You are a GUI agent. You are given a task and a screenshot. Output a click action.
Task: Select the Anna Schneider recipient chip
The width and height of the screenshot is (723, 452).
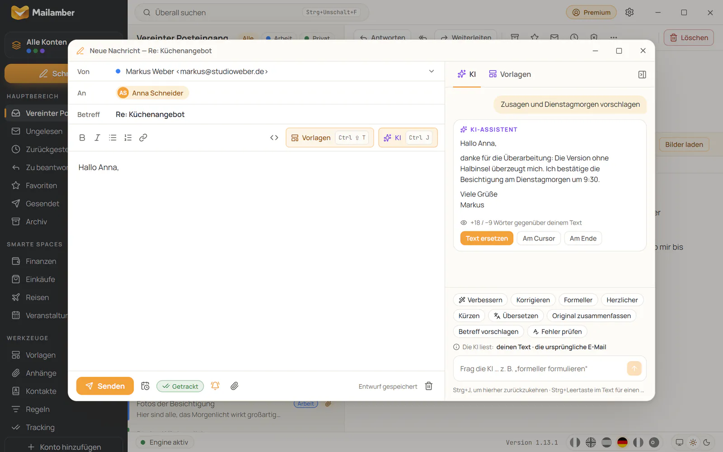pyautogui.click(x=152, y=93)
